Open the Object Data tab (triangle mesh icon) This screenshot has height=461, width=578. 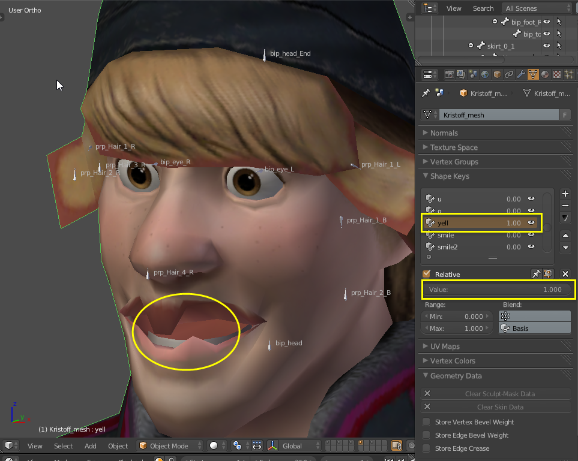(x=532, y=74)
